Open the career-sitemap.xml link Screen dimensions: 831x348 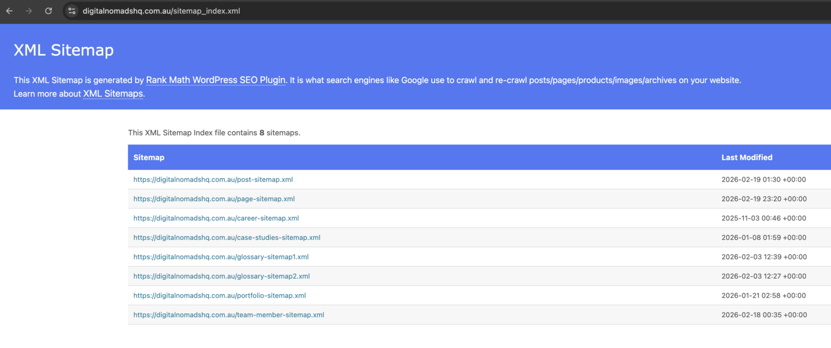(216, 218)
